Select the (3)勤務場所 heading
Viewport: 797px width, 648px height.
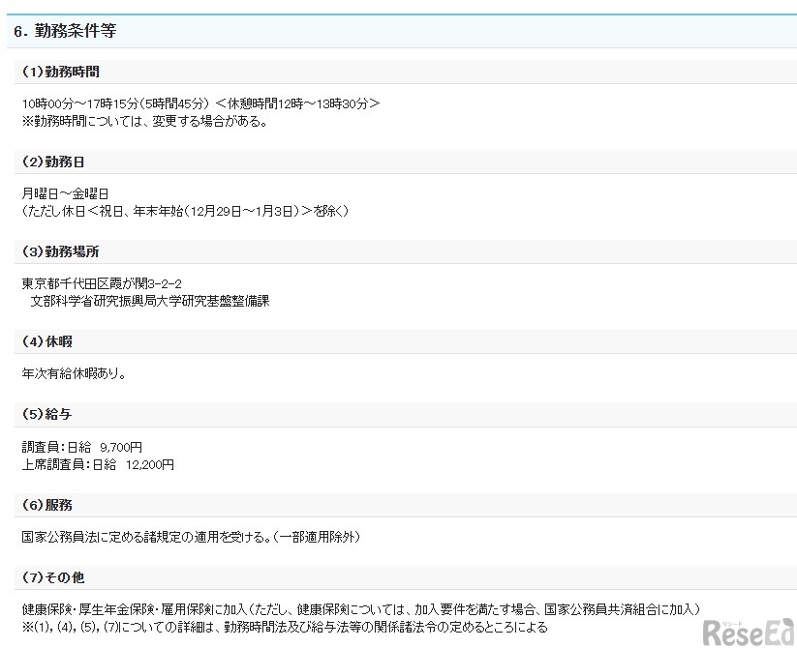pos(60,251)
